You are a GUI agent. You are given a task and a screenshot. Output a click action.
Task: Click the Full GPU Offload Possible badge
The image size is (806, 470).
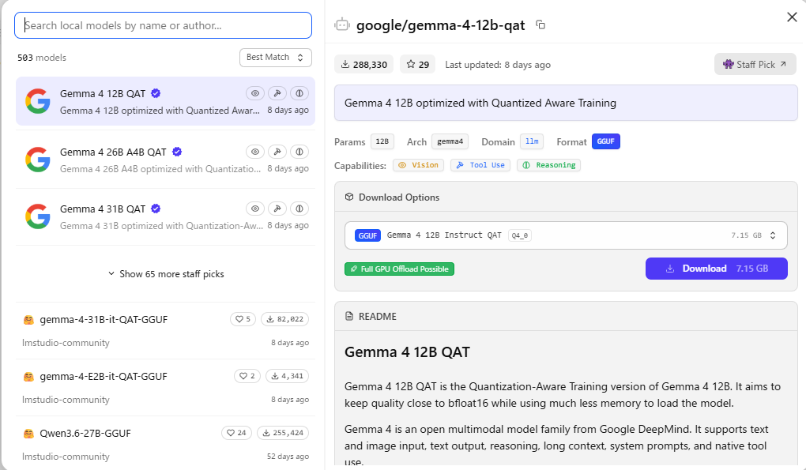pos(399,269)
